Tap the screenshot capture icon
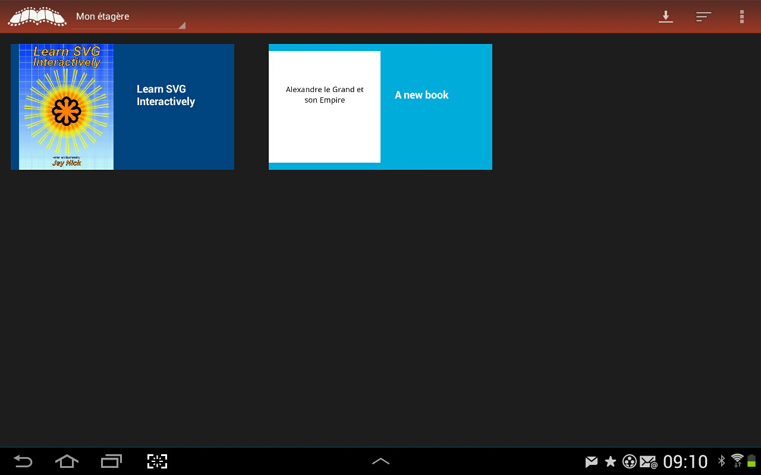 [157, 461]
